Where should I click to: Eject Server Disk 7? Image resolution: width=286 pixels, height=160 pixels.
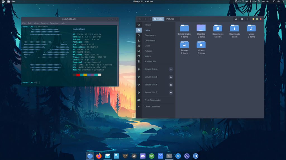coord(171,93)
